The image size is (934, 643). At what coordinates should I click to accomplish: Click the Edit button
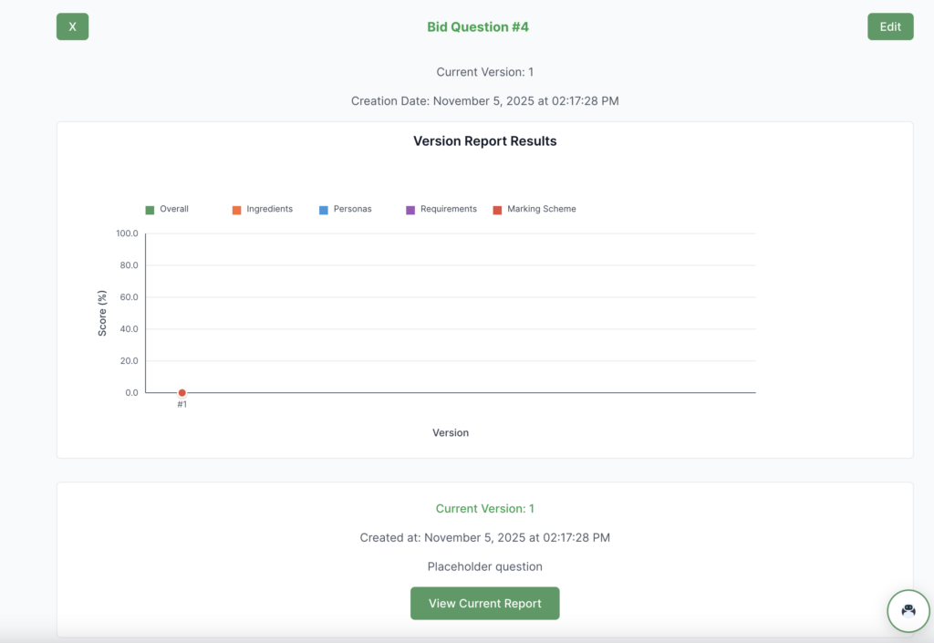pos(889,26)
